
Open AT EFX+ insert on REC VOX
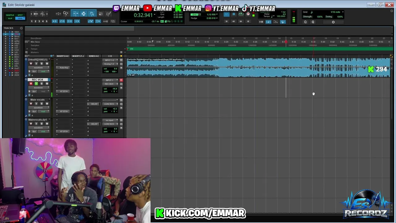point(63,91)
